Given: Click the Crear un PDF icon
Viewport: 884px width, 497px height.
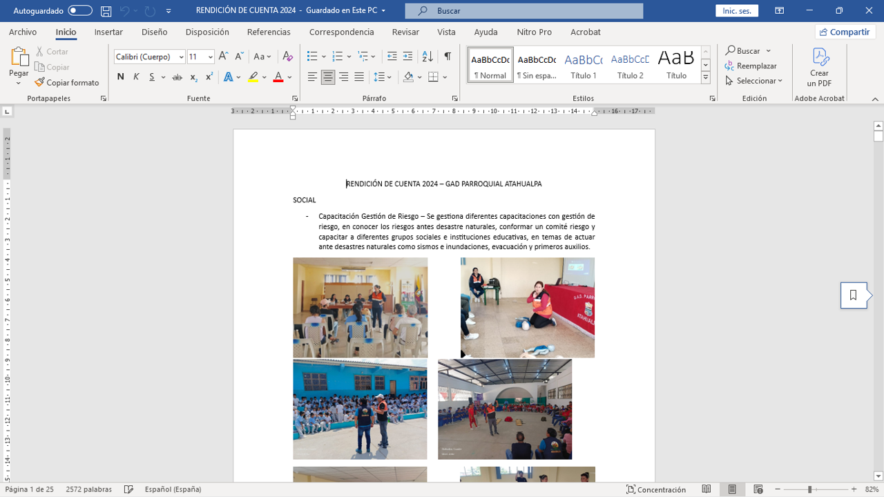Looking at the screenshot, I should click(x=819, y=67).
